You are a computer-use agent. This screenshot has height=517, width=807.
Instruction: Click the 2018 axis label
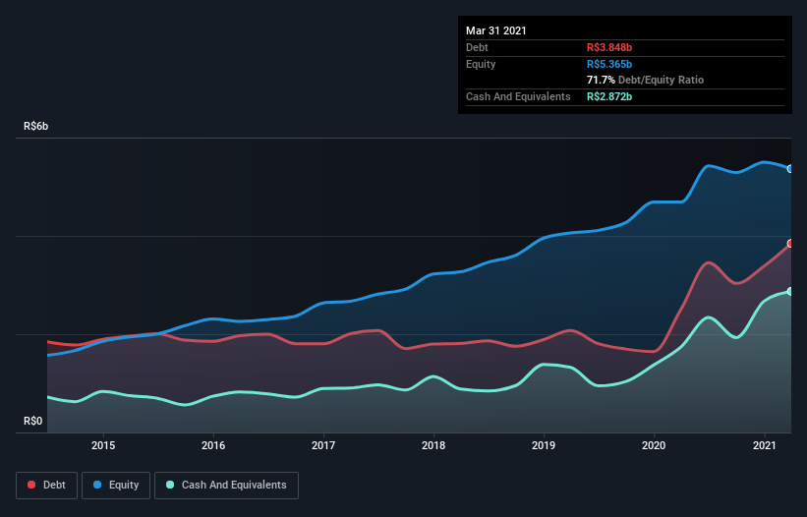(x=433, y=445)
